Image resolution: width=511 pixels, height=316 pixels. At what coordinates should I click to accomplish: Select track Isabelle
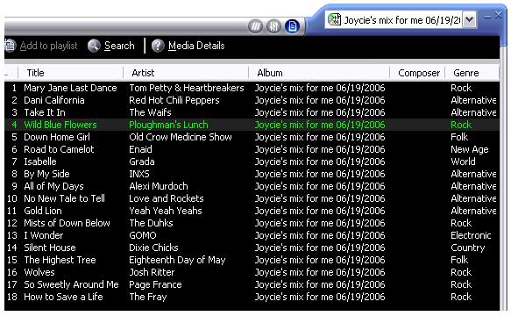[x=40, y=162]
